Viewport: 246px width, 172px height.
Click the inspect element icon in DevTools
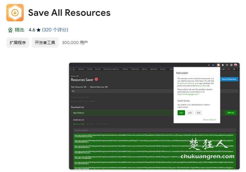[x=70, y=69]
